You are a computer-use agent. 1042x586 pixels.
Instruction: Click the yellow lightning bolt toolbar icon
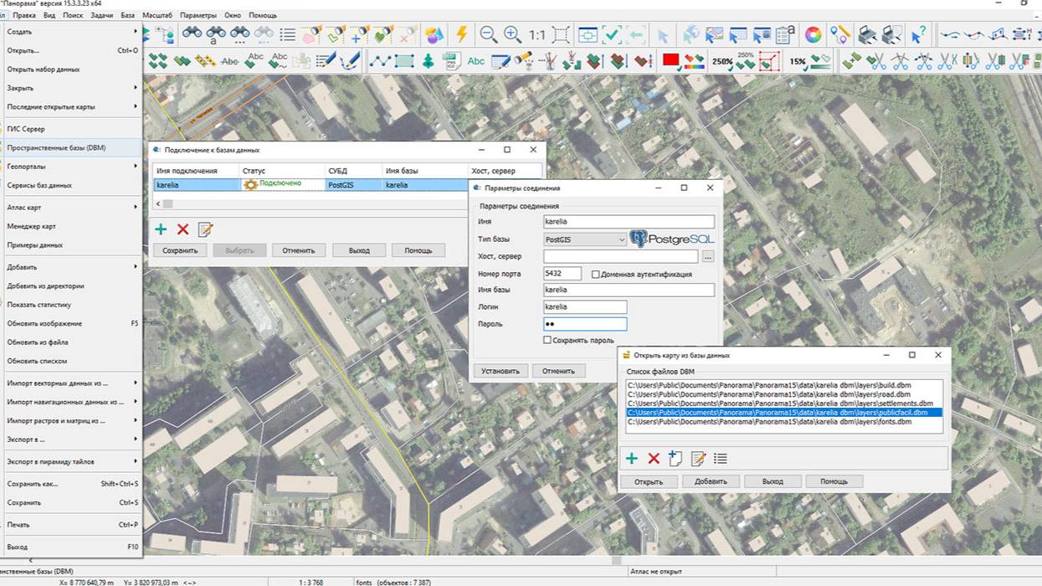[461, 34]
